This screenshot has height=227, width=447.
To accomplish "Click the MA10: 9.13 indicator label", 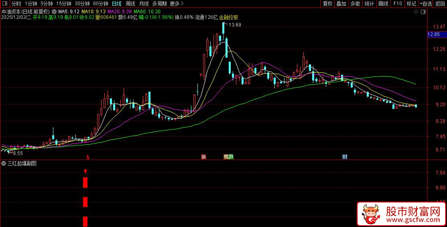I will 93,12.
